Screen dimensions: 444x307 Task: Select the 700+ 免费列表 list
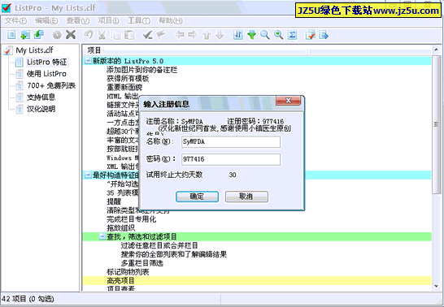[51, 85]
